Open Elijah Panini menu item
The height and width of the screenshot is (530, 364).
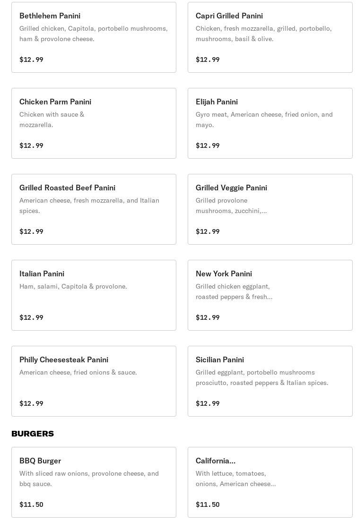[270, 123]
